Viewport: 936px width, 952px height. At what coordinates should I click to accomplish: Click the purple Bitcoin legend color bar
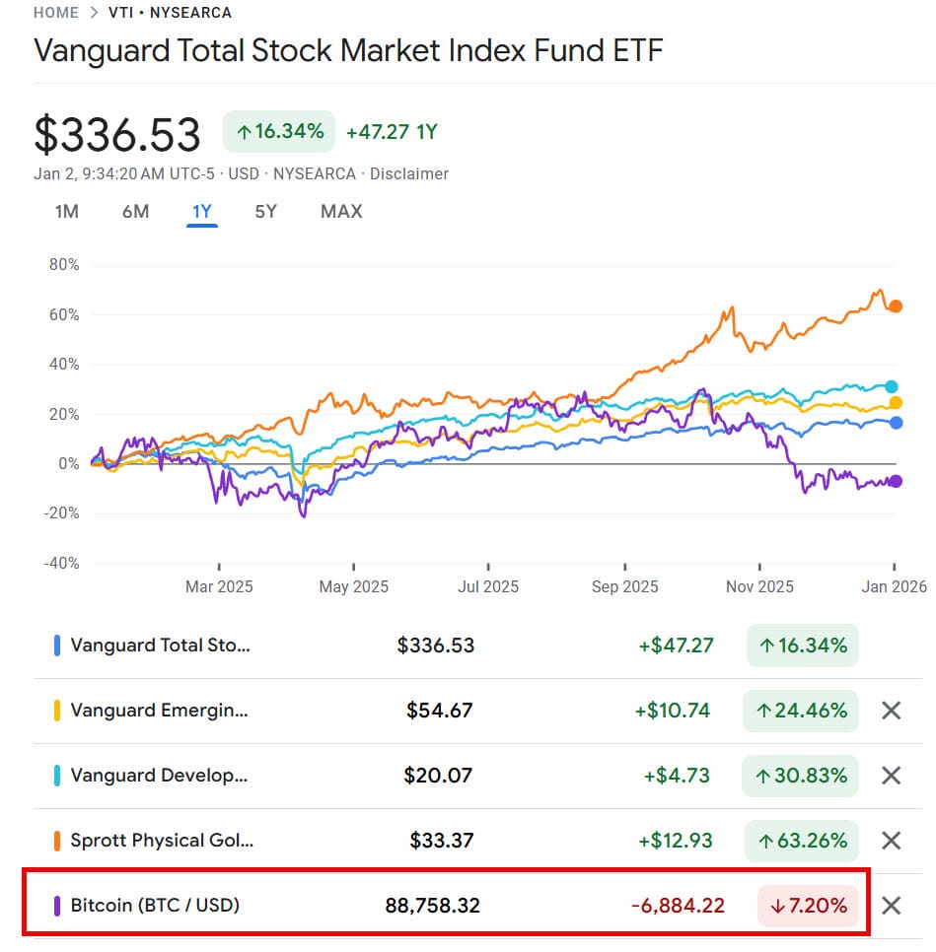[57, 905]
